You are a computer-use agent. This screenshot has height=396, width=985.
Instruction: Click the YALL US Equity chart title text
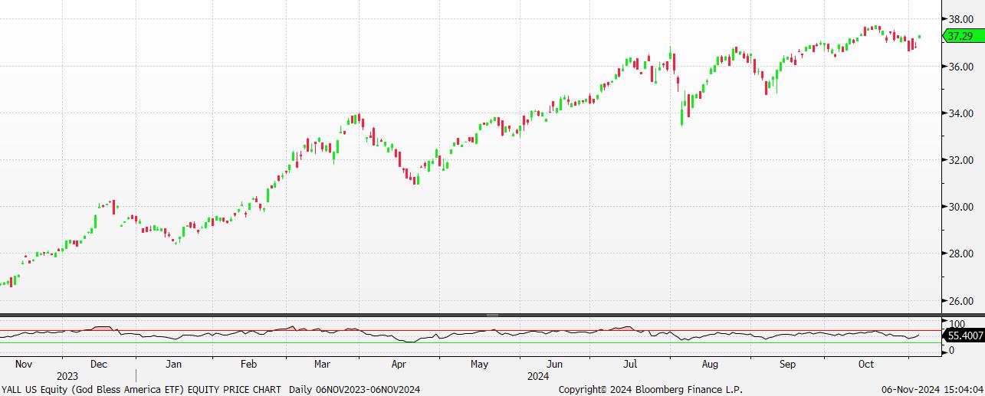click(x=211, y=389)
